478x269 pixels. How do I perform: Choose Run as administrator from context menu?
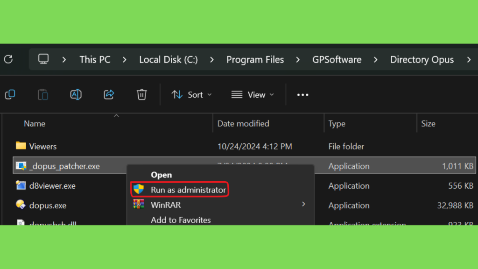(x=180, y=190)
